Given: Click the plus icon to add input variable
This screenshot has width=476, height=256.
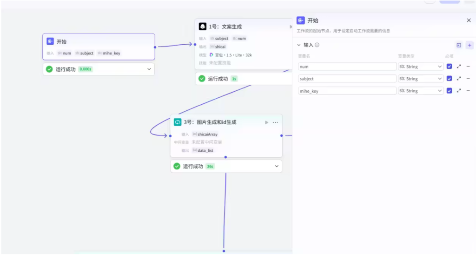Looking at the screenshot, I should [x=469, y=45].
